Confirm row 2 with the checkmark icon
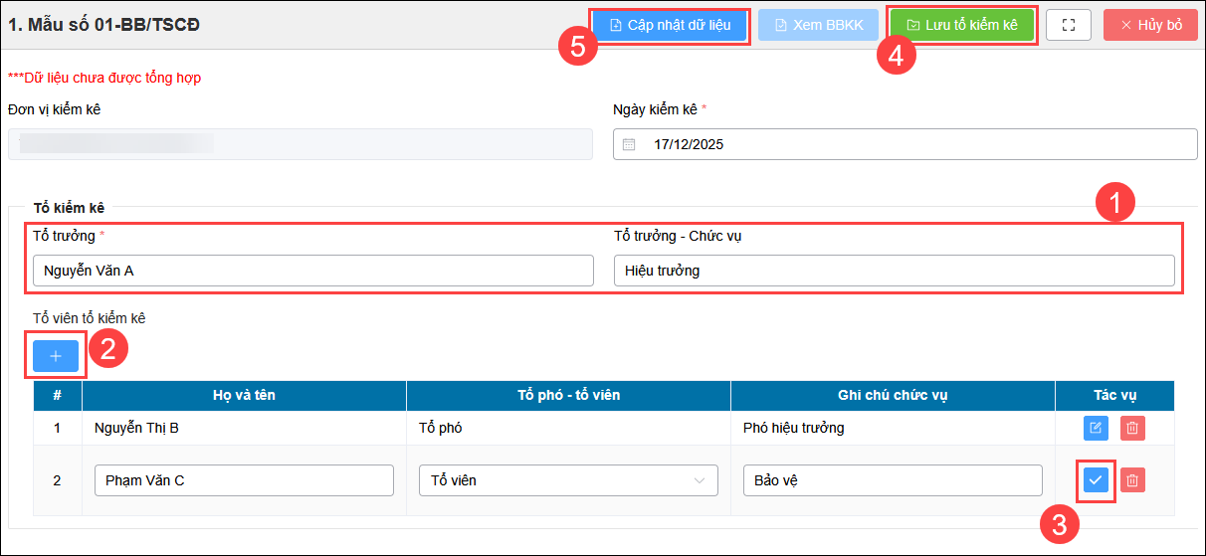Screen dimensions: 1206x556 [x=1095, y=480]
